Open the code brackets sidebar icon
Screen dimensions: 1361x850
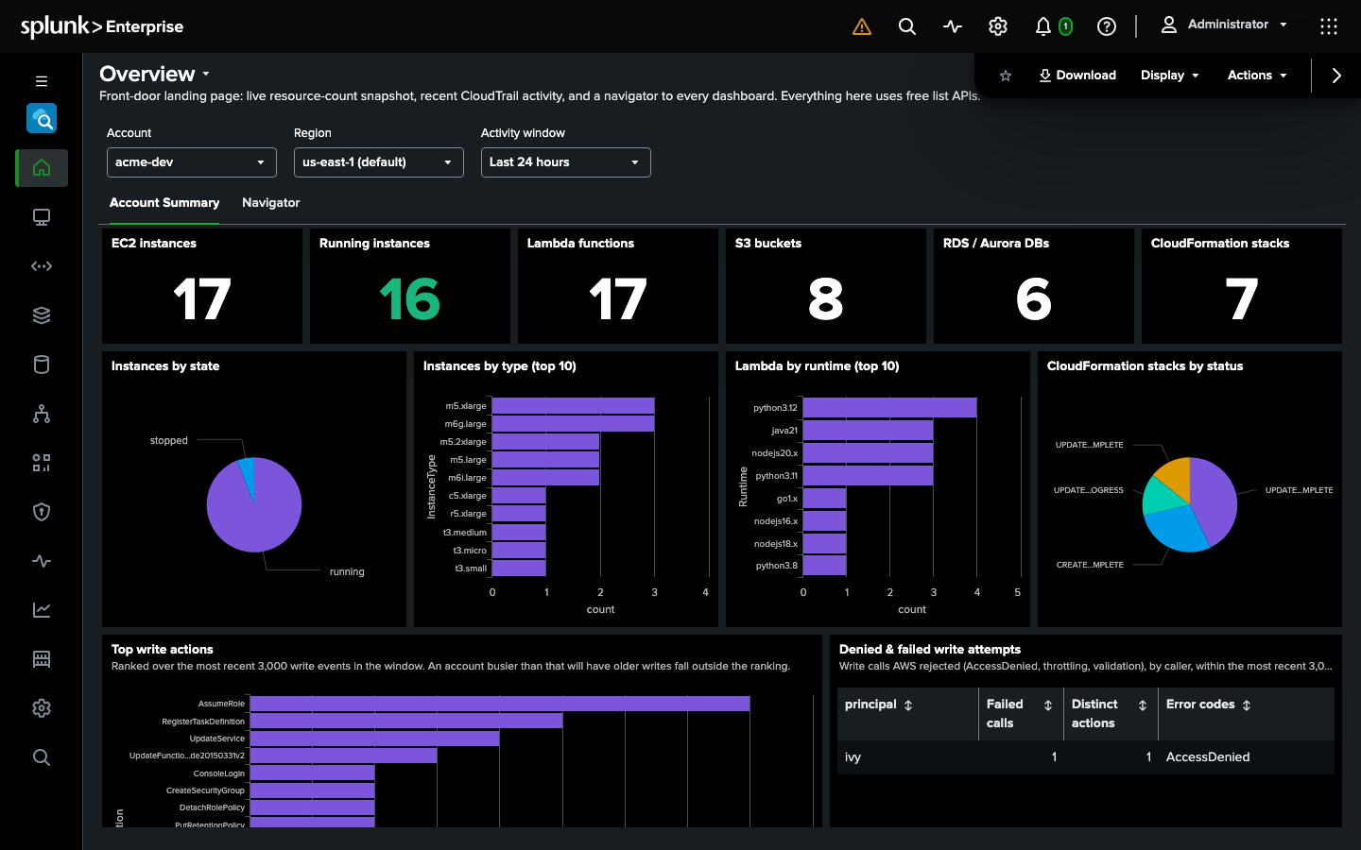(42, 266)
